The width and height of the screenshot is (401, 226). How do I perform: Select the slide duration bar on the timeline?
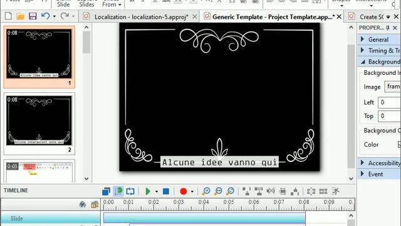coord(204,218)
